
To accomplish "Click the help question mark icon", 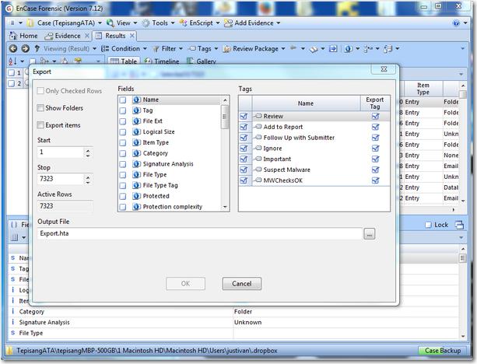I will click(456, 23).
